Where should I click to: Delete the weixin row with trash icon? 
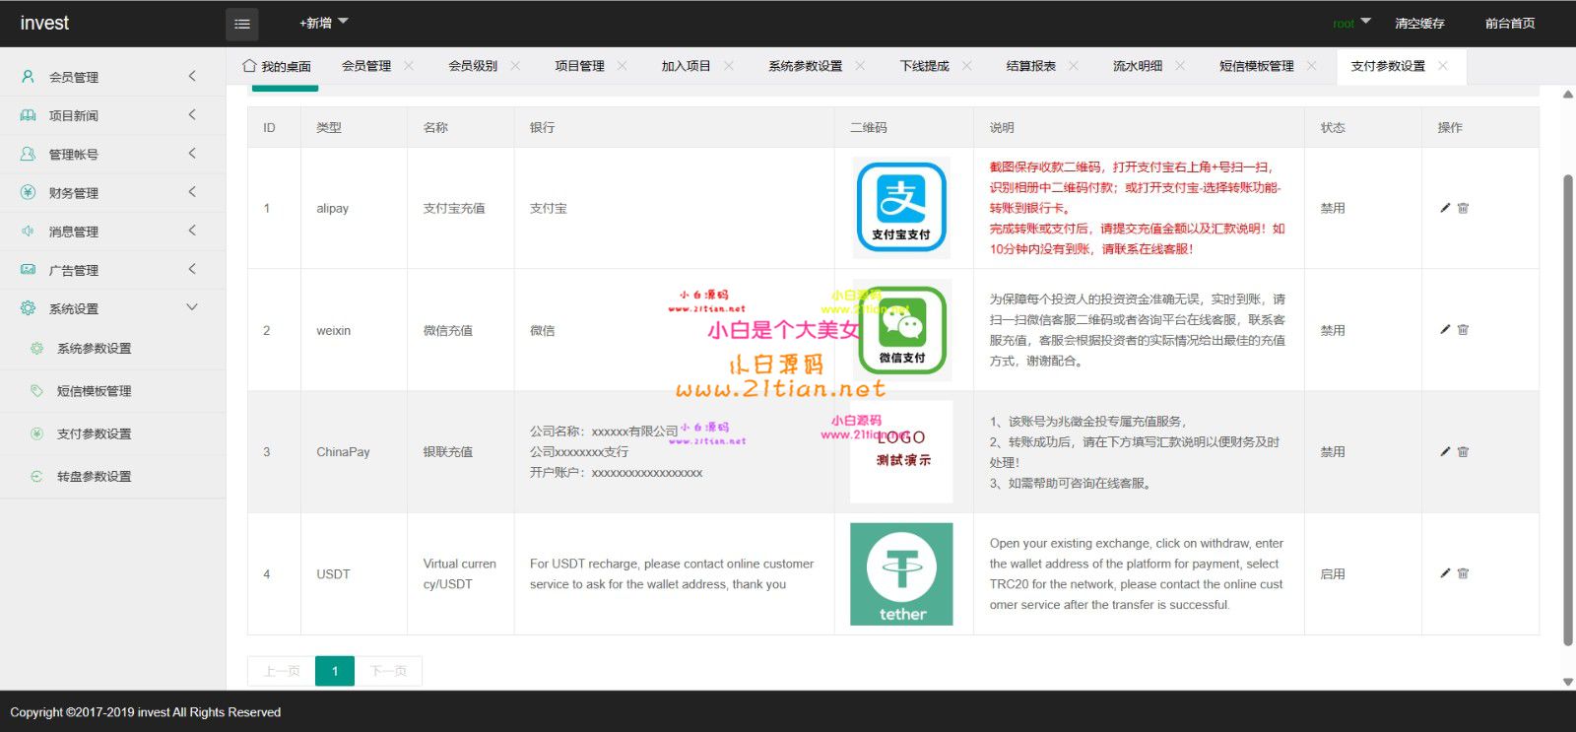pos(1463,330)
